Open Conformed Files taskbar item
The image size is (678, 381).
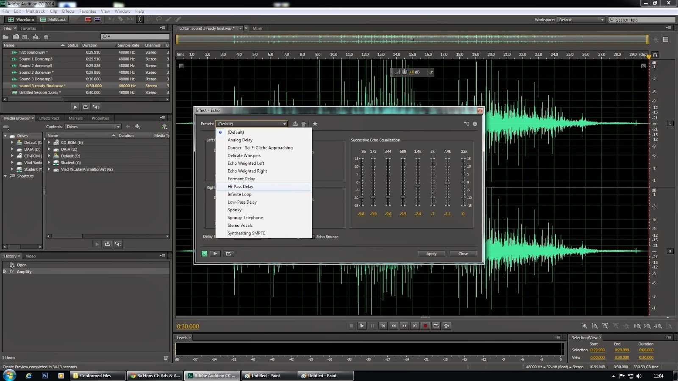(97, 375)
